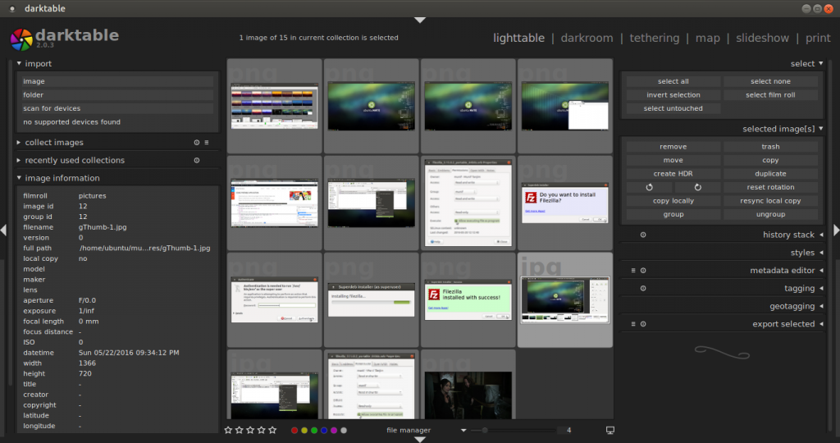
Task: Open presets menu for export selected
Action: click(x=633, y=324)
